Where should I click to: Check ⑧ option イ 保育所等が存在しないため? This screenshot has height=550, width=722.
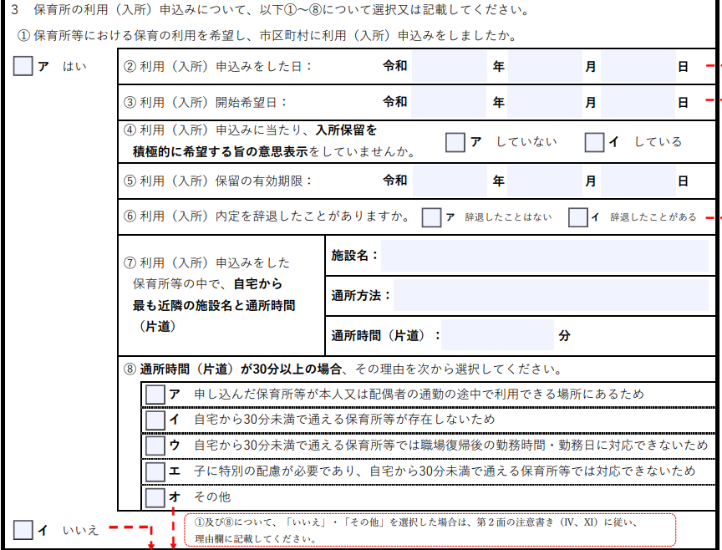(155, 420)
